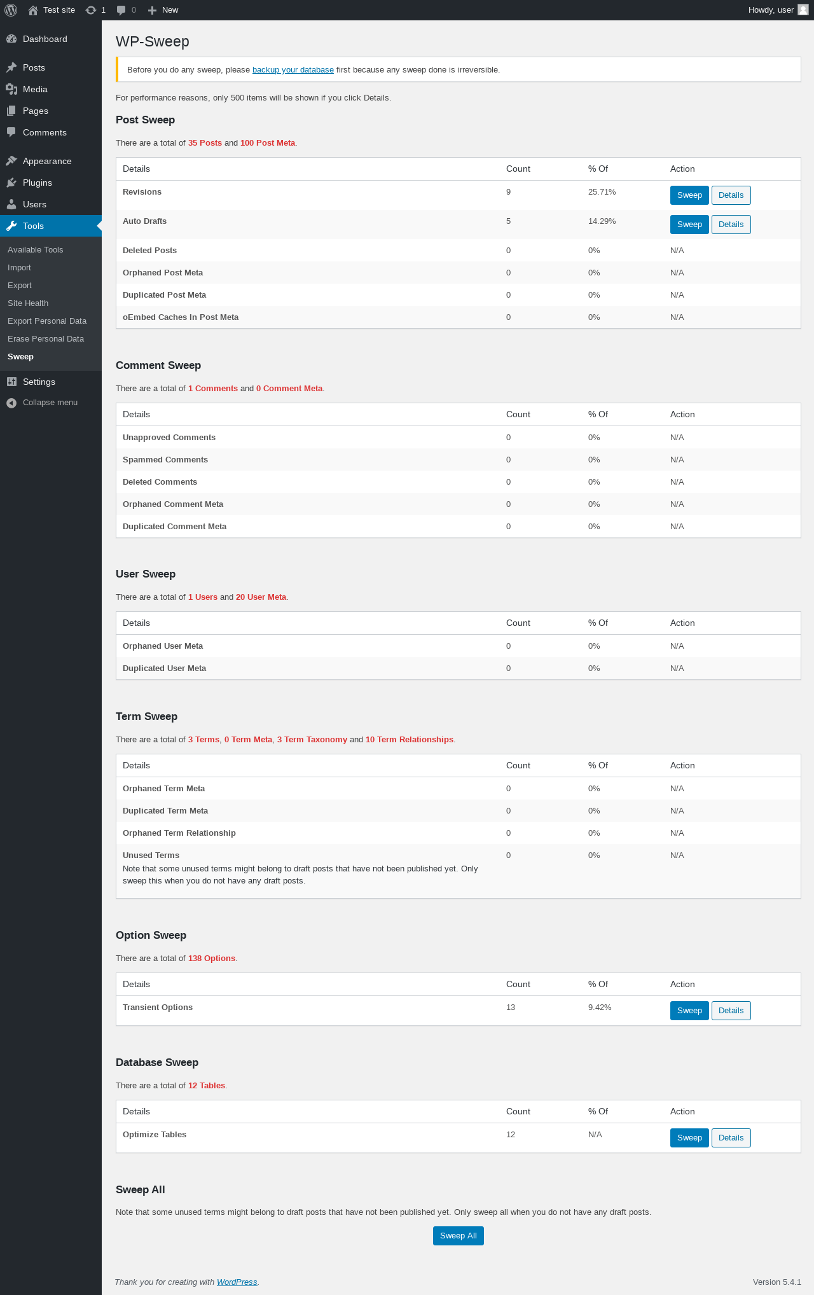Collapse the admin sidebar menu
The width and height of the screenshot is (814, 1295).
pos(42,403)
